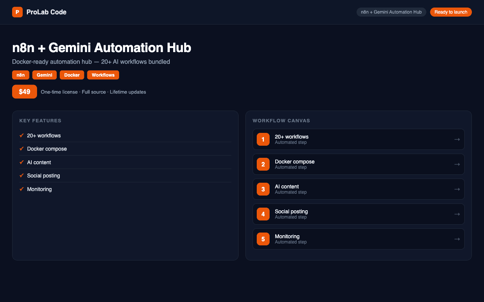Select the Gemini tag
This screenshot has height=302, width=484.
(45, 75)
